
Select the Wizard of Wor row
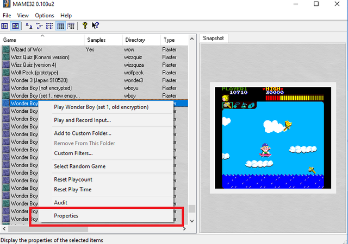click(x=95, y=49)
